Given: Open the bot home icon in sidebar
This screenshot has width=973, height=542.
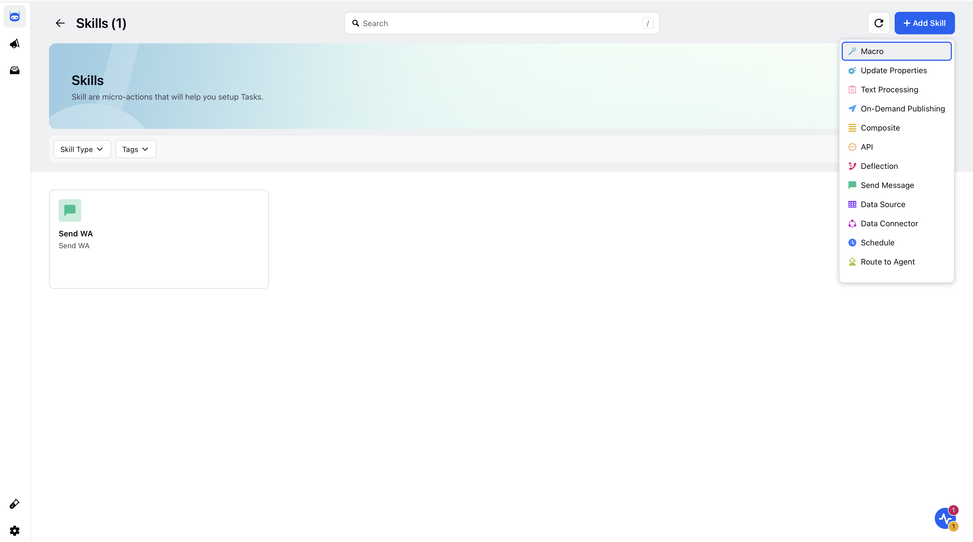Looking at the screenshot, I should (15, 16).
